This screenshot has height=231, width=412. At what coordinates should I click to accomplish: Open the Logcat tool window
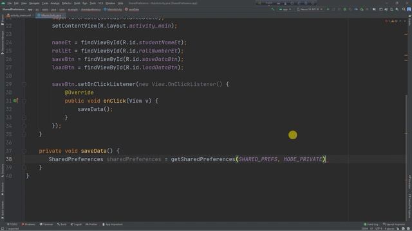76,225
